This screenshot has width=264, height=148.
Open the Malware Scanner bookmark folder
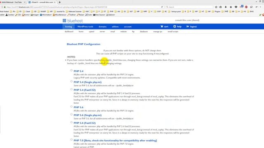point(73,12)
